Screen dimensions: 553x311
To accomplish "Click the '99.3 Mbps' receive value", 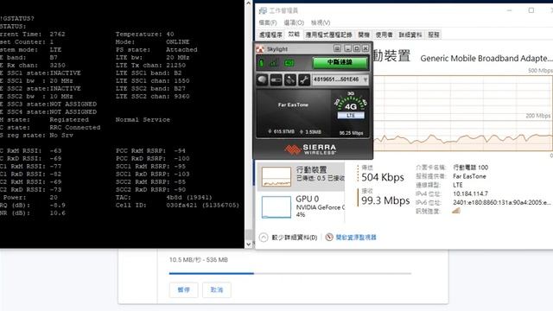I will pyautogui.click(x=385, y=200).
